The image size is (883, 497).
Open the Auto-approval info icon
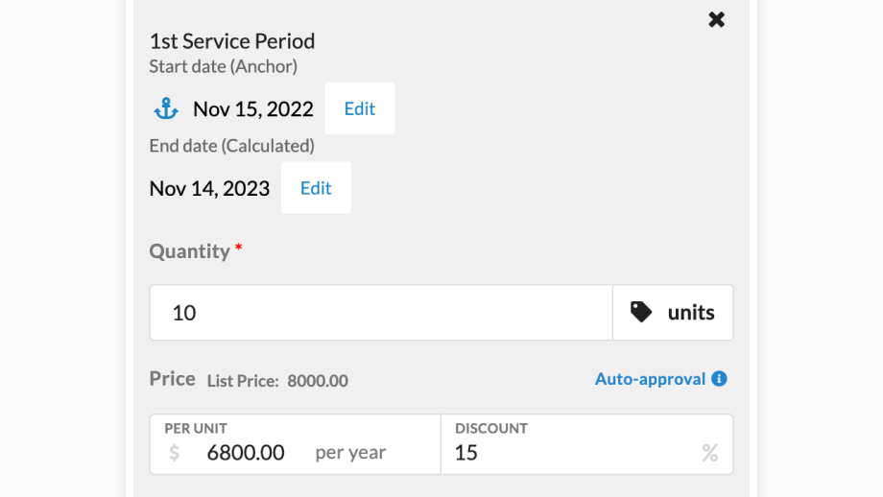tap(720, 379)
